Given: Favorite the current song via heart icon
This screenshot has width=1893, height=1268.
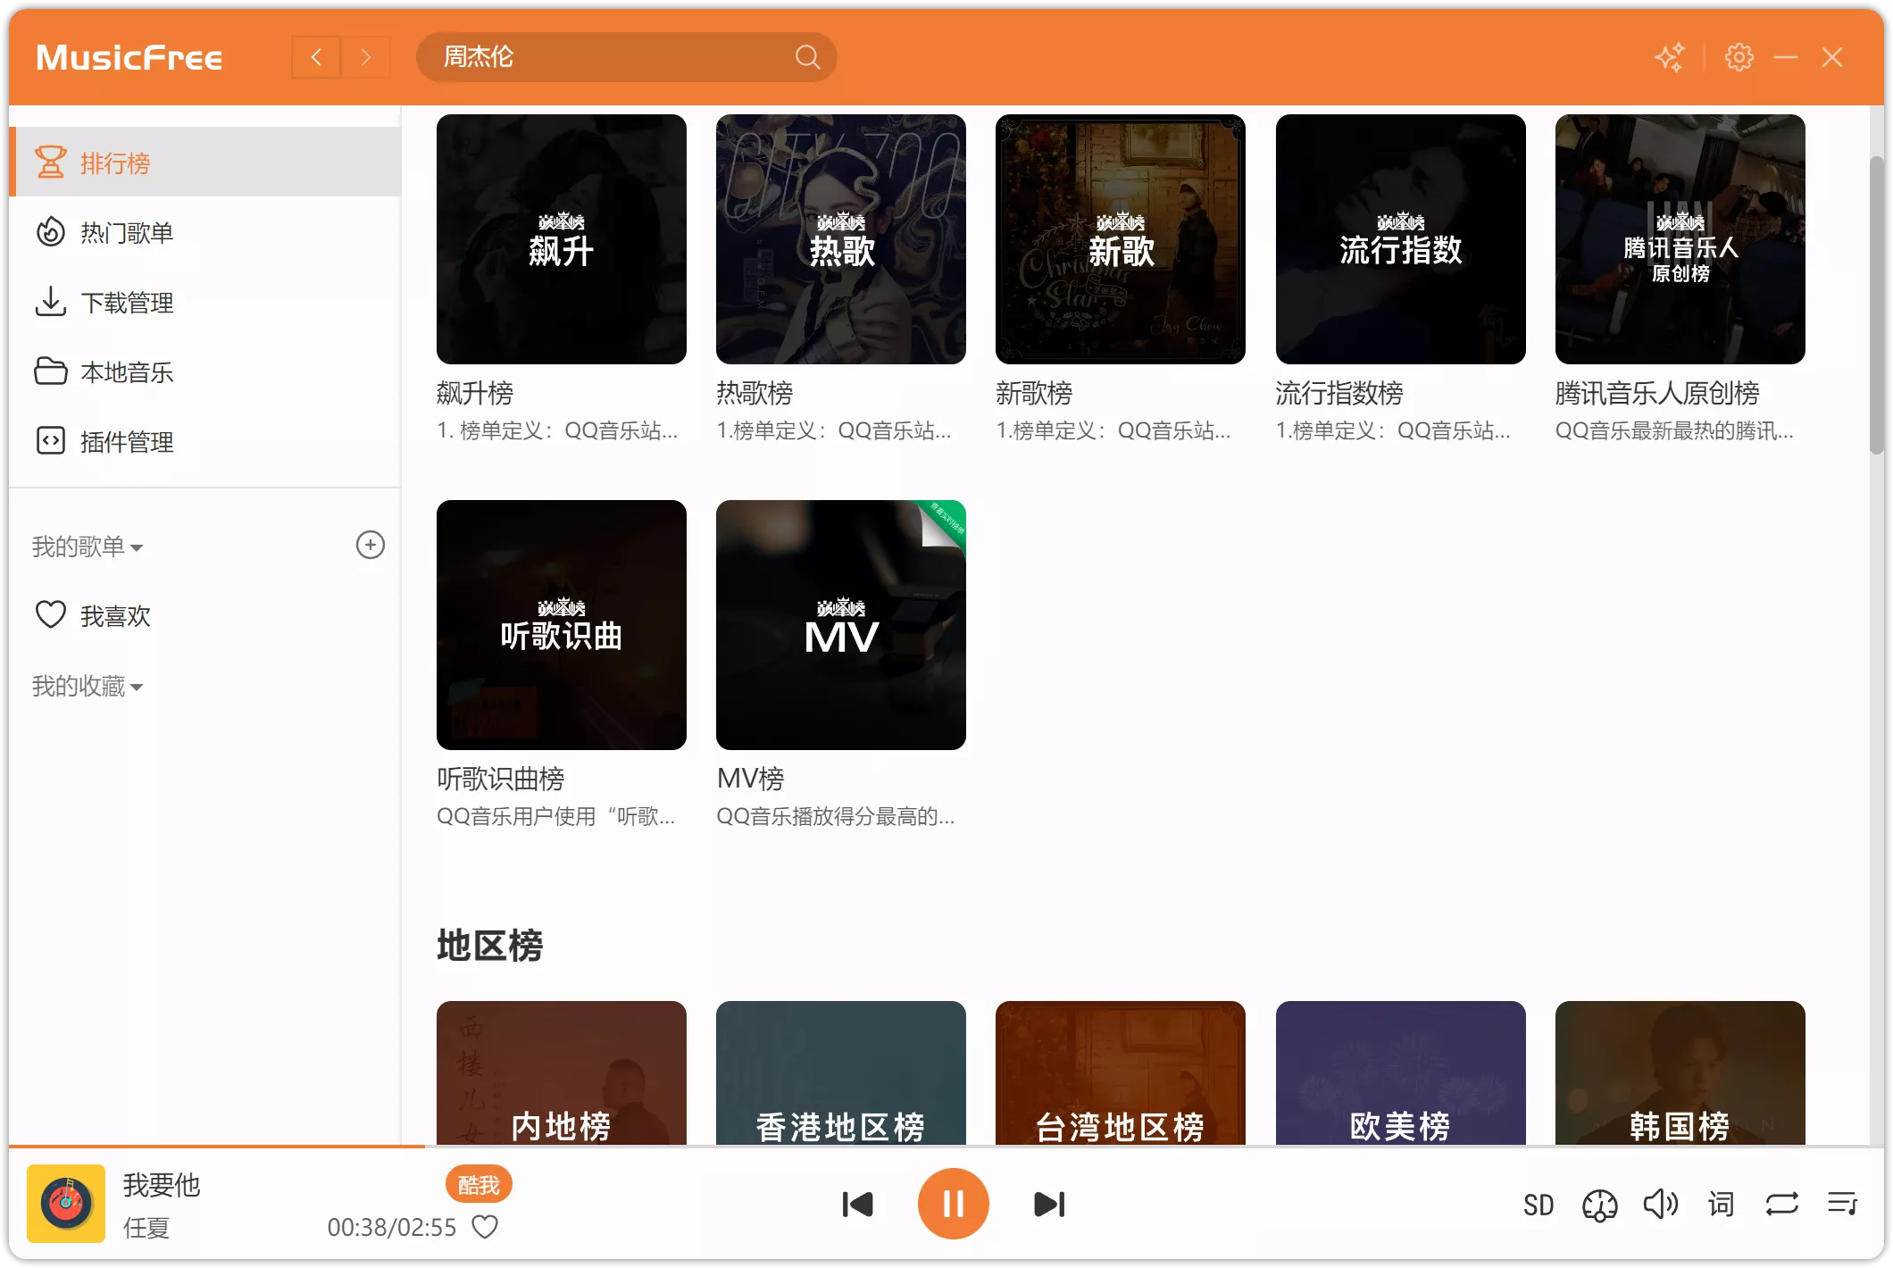Looking at the screenshot, I should click(485, 1227).
